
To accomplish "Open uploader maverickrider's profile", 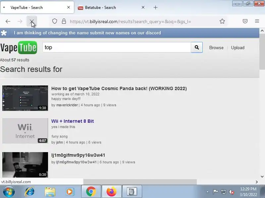I will click(67, 105).
